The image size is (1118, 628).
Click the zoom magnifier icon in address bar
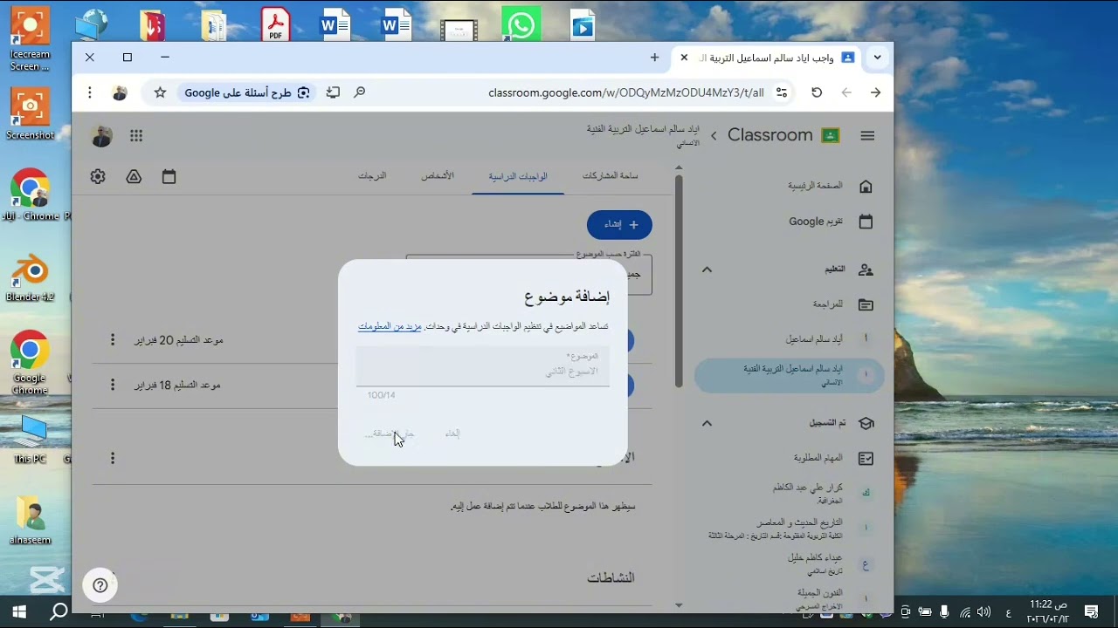[x=359, y=92]
